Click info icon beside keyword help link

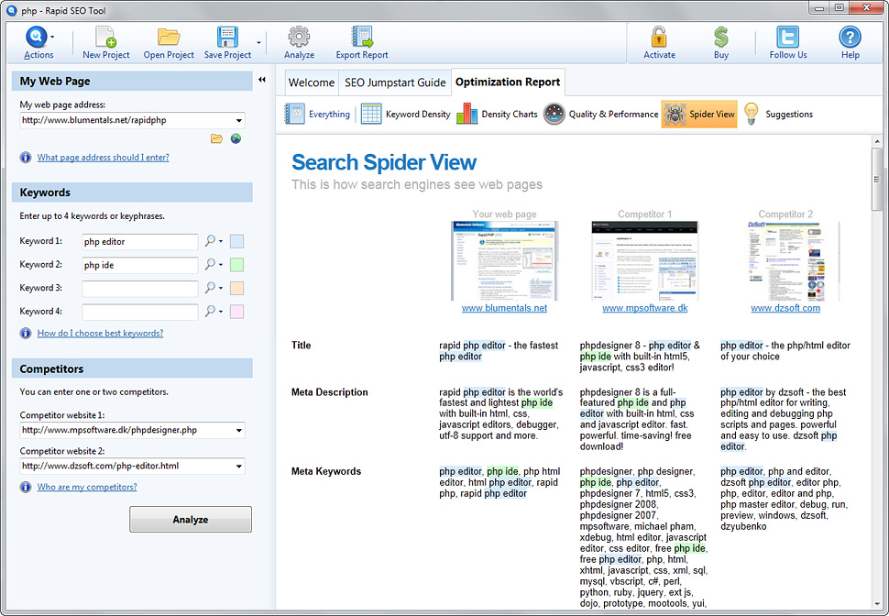click(26, 333)
